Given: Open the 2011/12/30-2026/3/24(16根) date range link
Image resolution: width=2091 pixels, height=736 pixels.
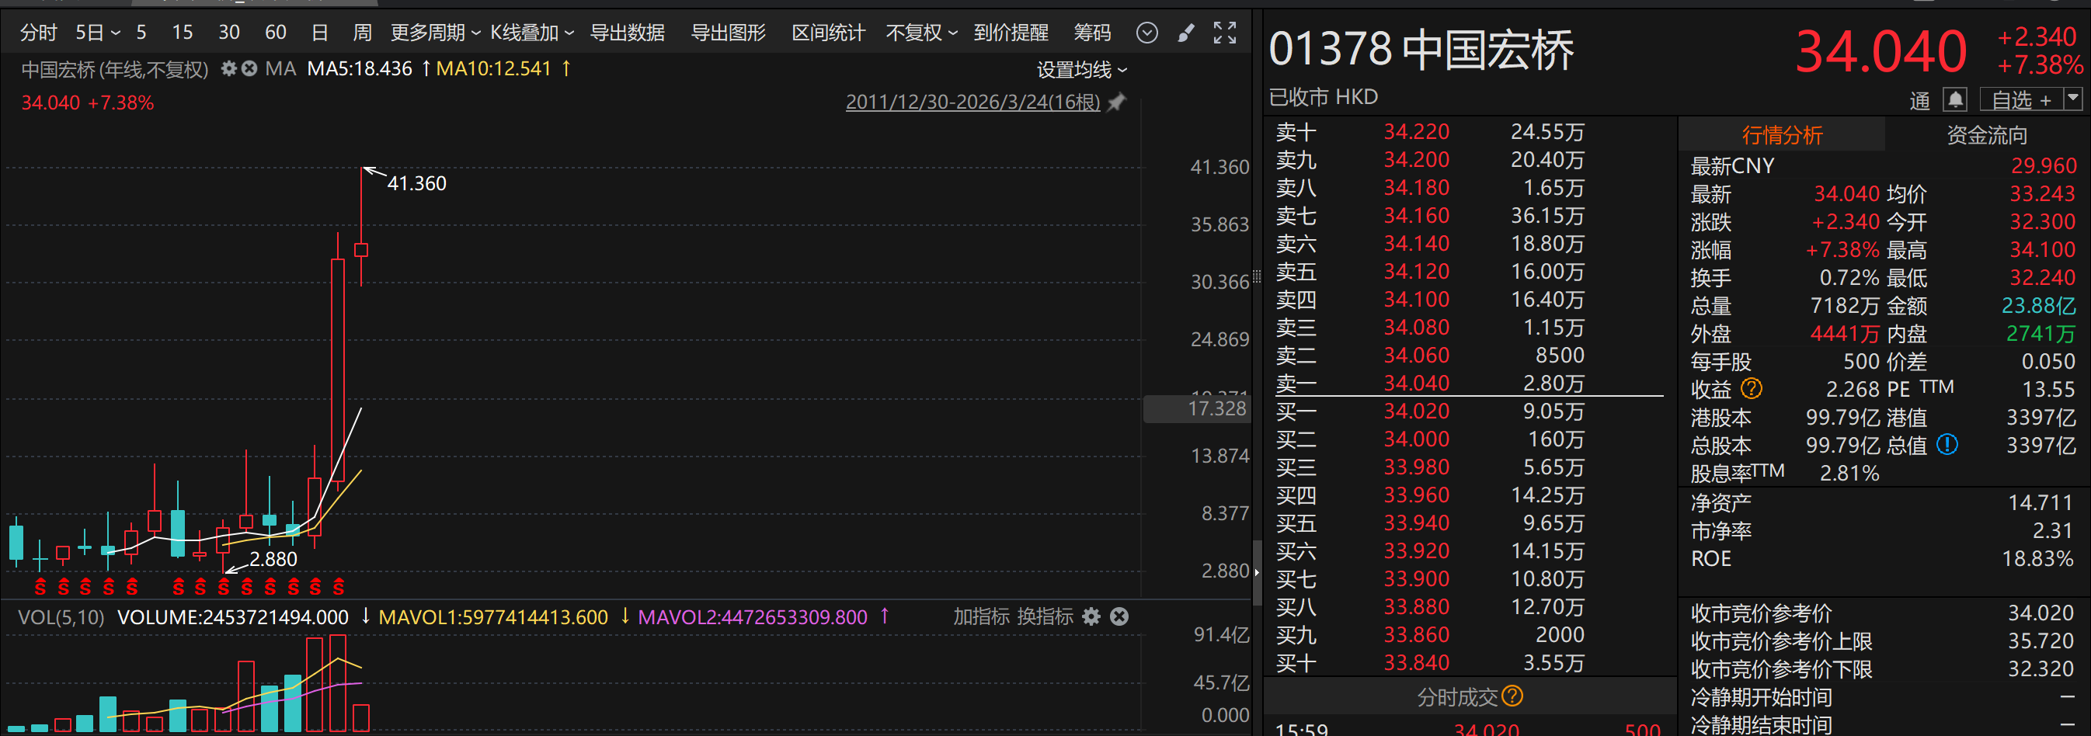Looking at the screenshot, I should point(972,102).
